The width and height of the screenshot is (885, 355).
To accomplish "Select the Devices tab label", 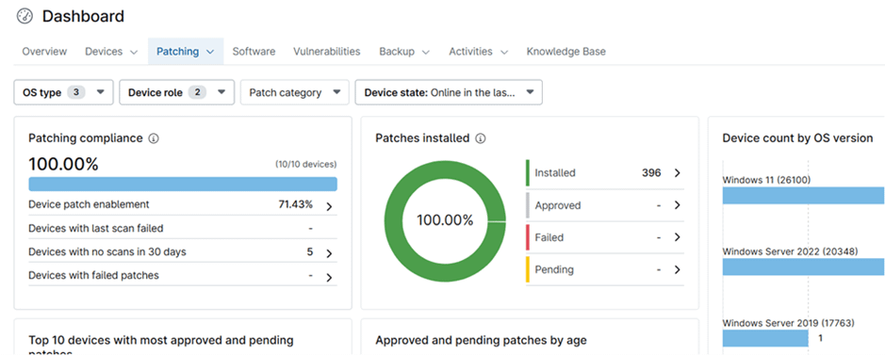I will pos(104,51).
